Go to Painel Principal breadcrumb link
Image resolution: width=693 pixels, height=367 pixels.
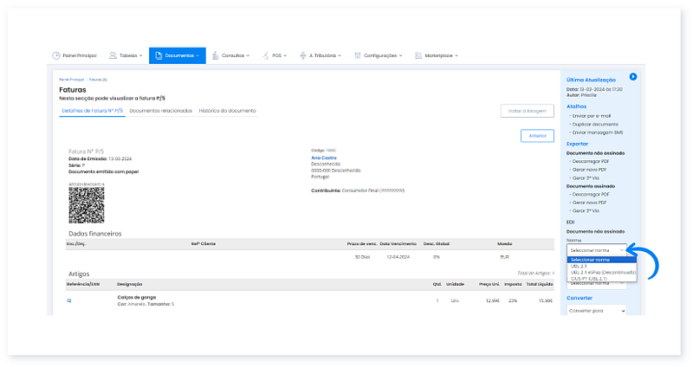click(x=72, y=80)
